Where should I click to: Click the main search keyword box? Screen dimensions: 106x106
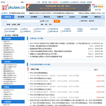23,21
